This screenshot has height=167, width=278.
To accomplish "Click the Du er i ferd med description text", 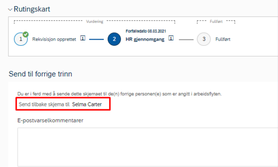I will tap(120, 94).
